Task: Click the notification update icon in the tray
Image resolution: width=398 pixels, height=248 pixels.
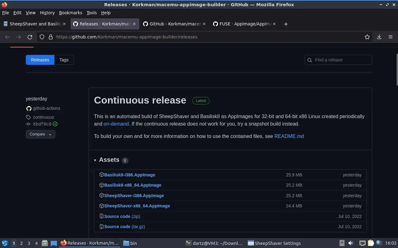Action: (378, 243)
